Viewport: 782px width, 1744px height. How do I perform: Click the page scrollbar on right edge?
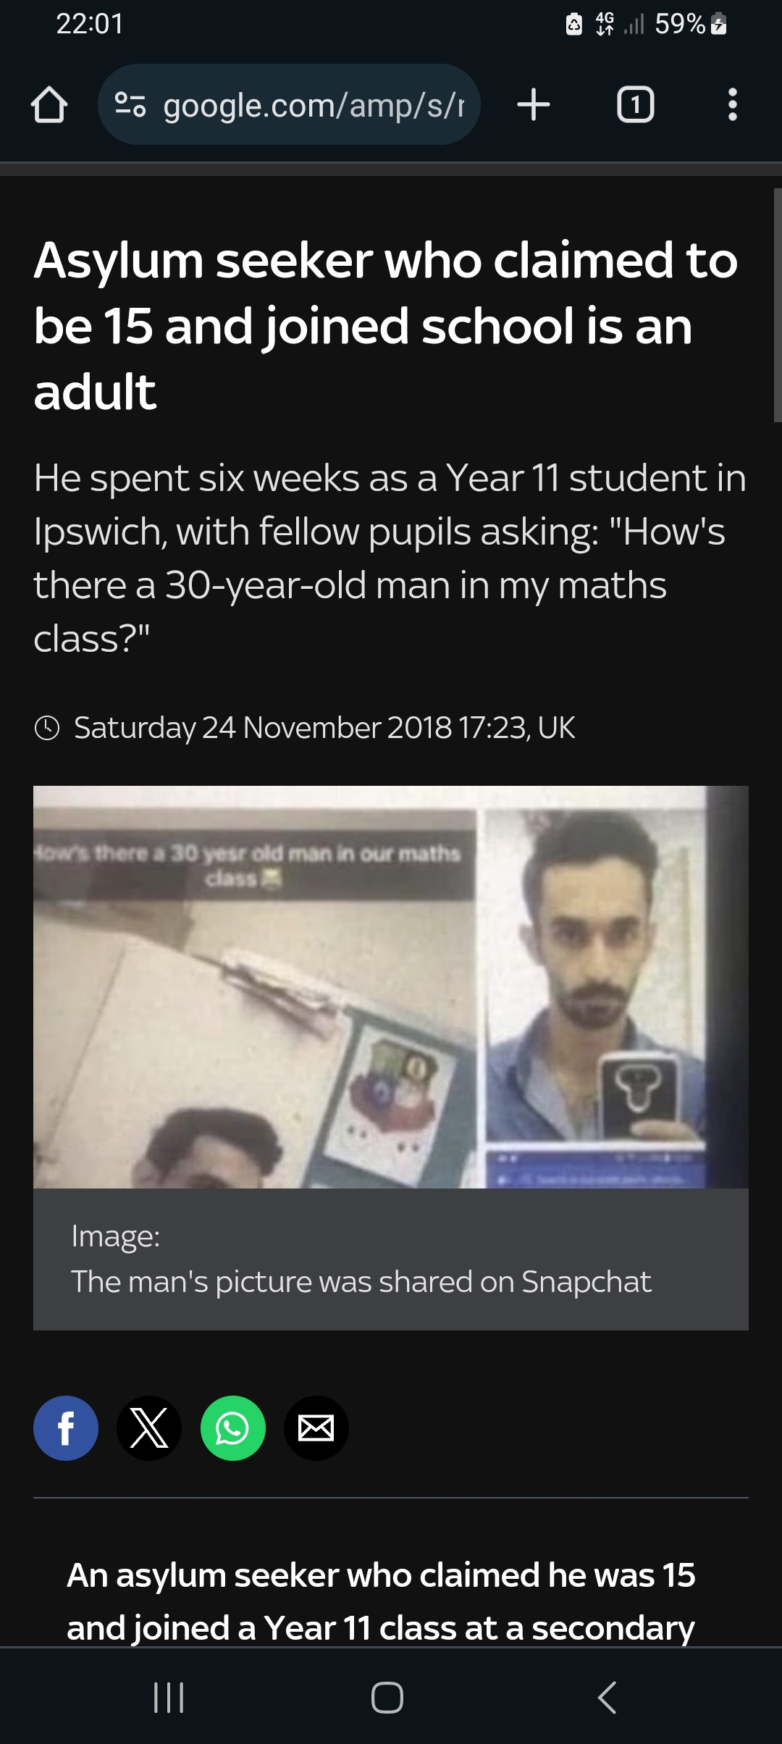pos(778,305)
